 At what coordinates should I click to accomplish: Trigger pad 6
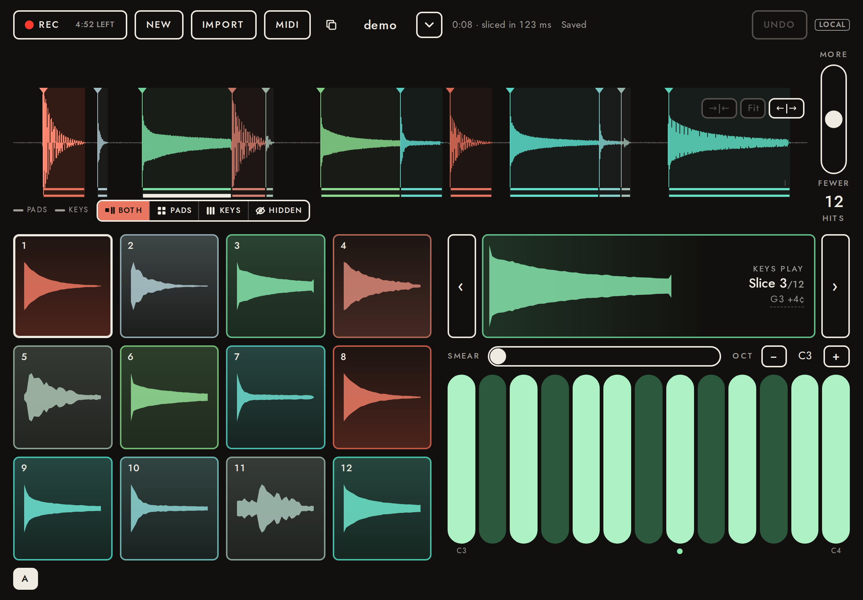point(169,397)
